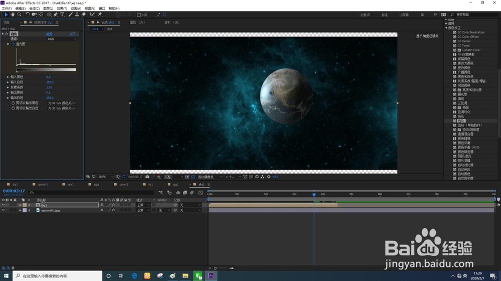The width and height of the screenshot is (501, 281).
Task: Reset exposure icon in viewer footer
Action: (x=269, y=176)
